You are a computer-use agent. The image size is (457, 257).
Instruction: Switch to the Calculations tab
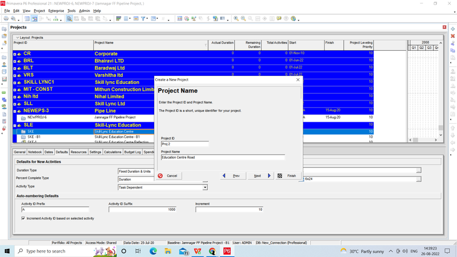[x=113, y=152]
